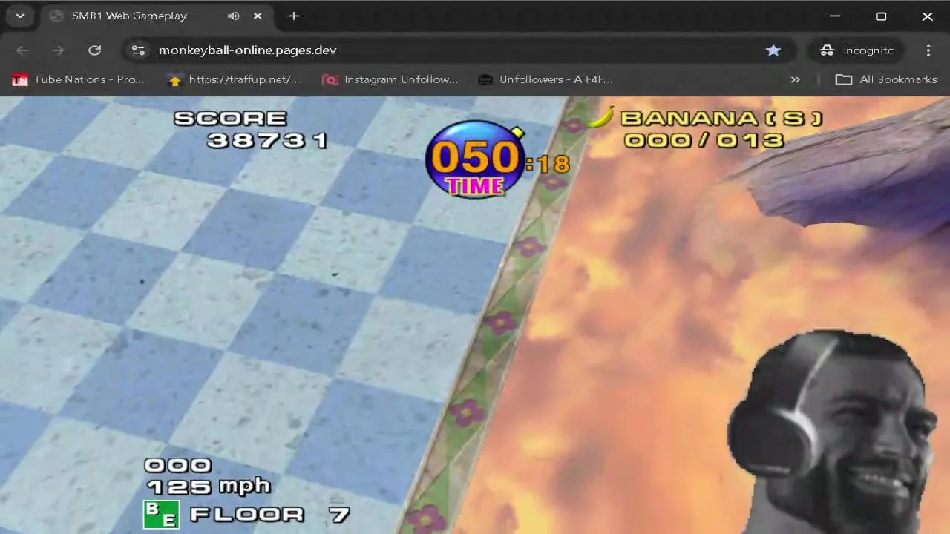Open the tab search dropdown arrow
The image size is (950, 534).
(x=20, y=16)
